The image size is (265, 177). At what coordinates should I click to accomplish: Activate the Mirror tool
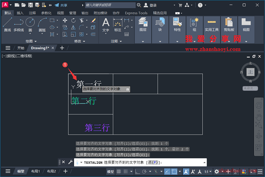(x=73, y=27)
